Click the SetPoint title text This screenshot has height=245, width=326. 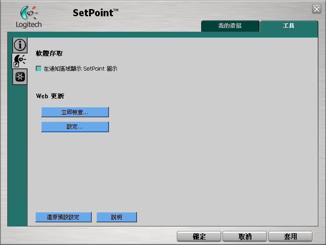(95, 13)
